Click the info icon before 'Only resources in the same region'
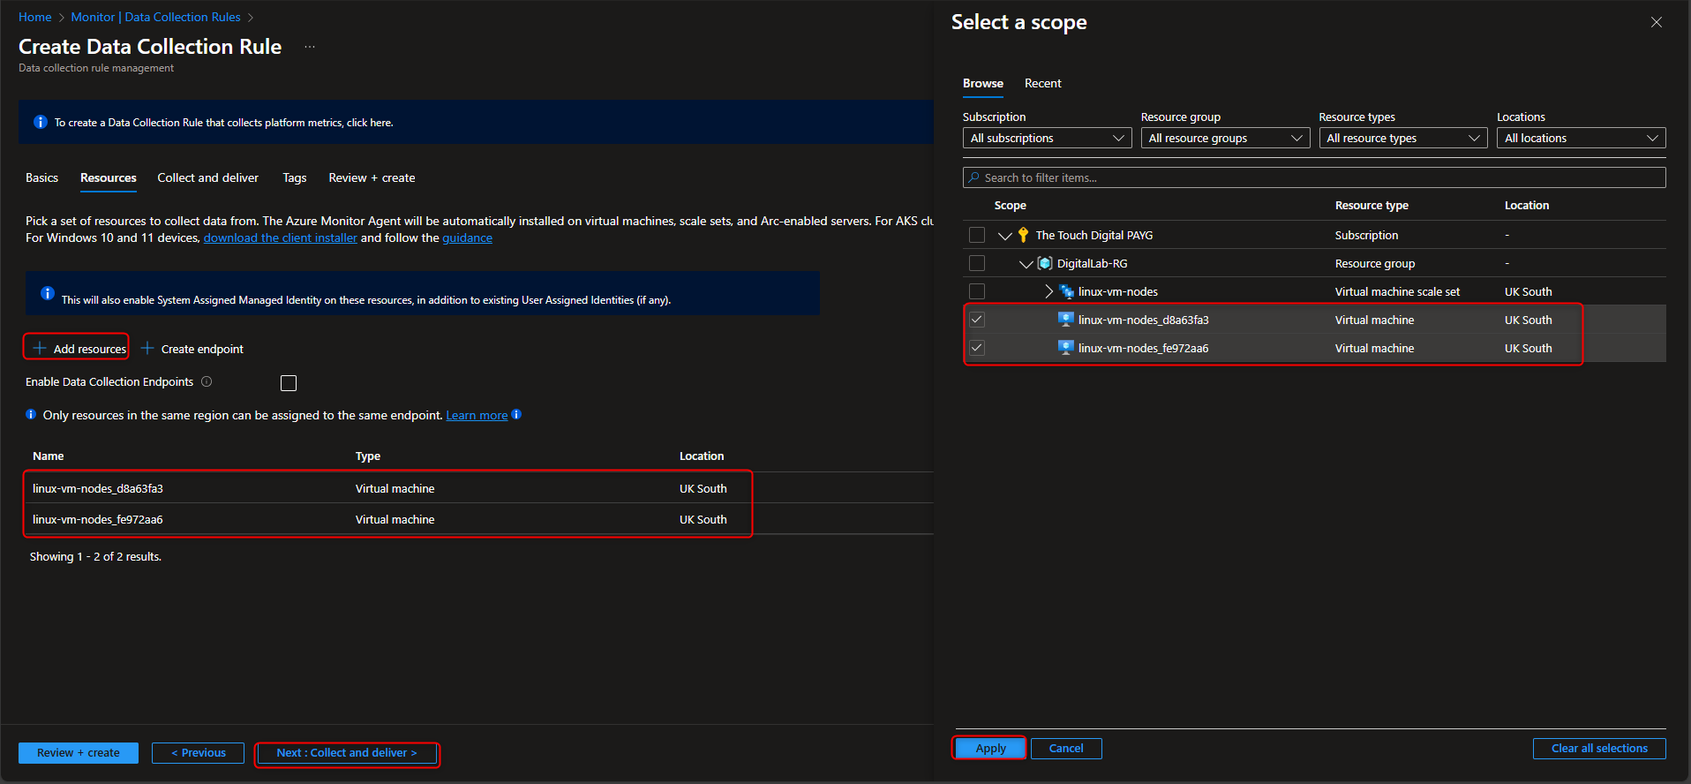The image size is (1691, 784). click(x=31, y=414)
